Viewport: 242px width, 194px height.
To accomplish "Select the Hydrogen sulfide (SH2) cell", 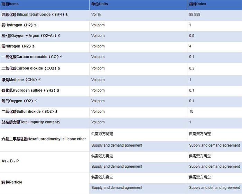I will [x=30, y=90].
